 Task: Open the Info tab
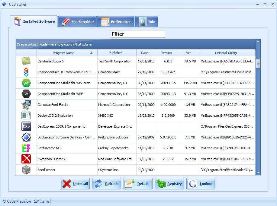pos(147,22)
